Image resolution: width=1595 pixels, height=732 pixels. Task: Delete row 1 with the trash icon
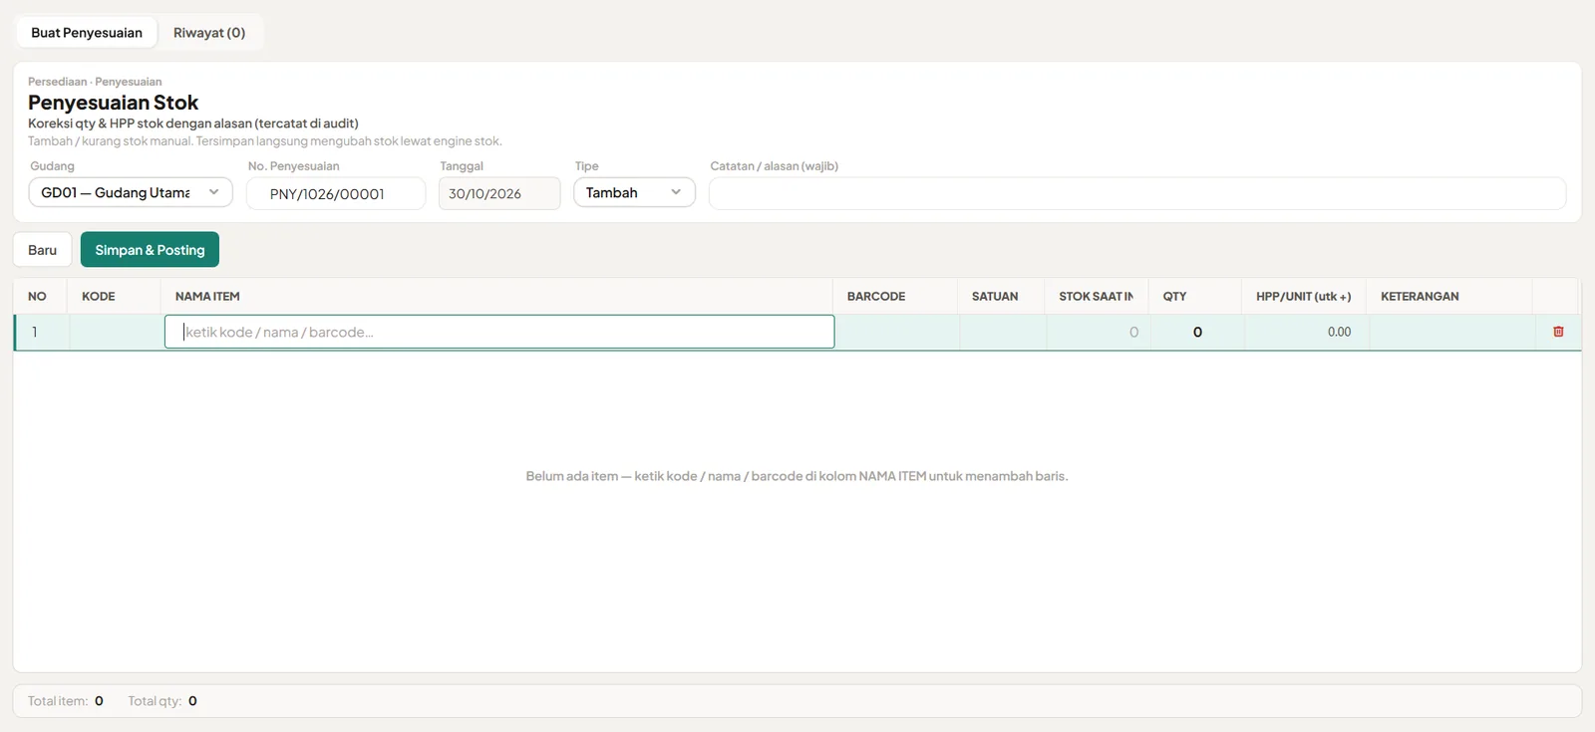coord(1558,332)
